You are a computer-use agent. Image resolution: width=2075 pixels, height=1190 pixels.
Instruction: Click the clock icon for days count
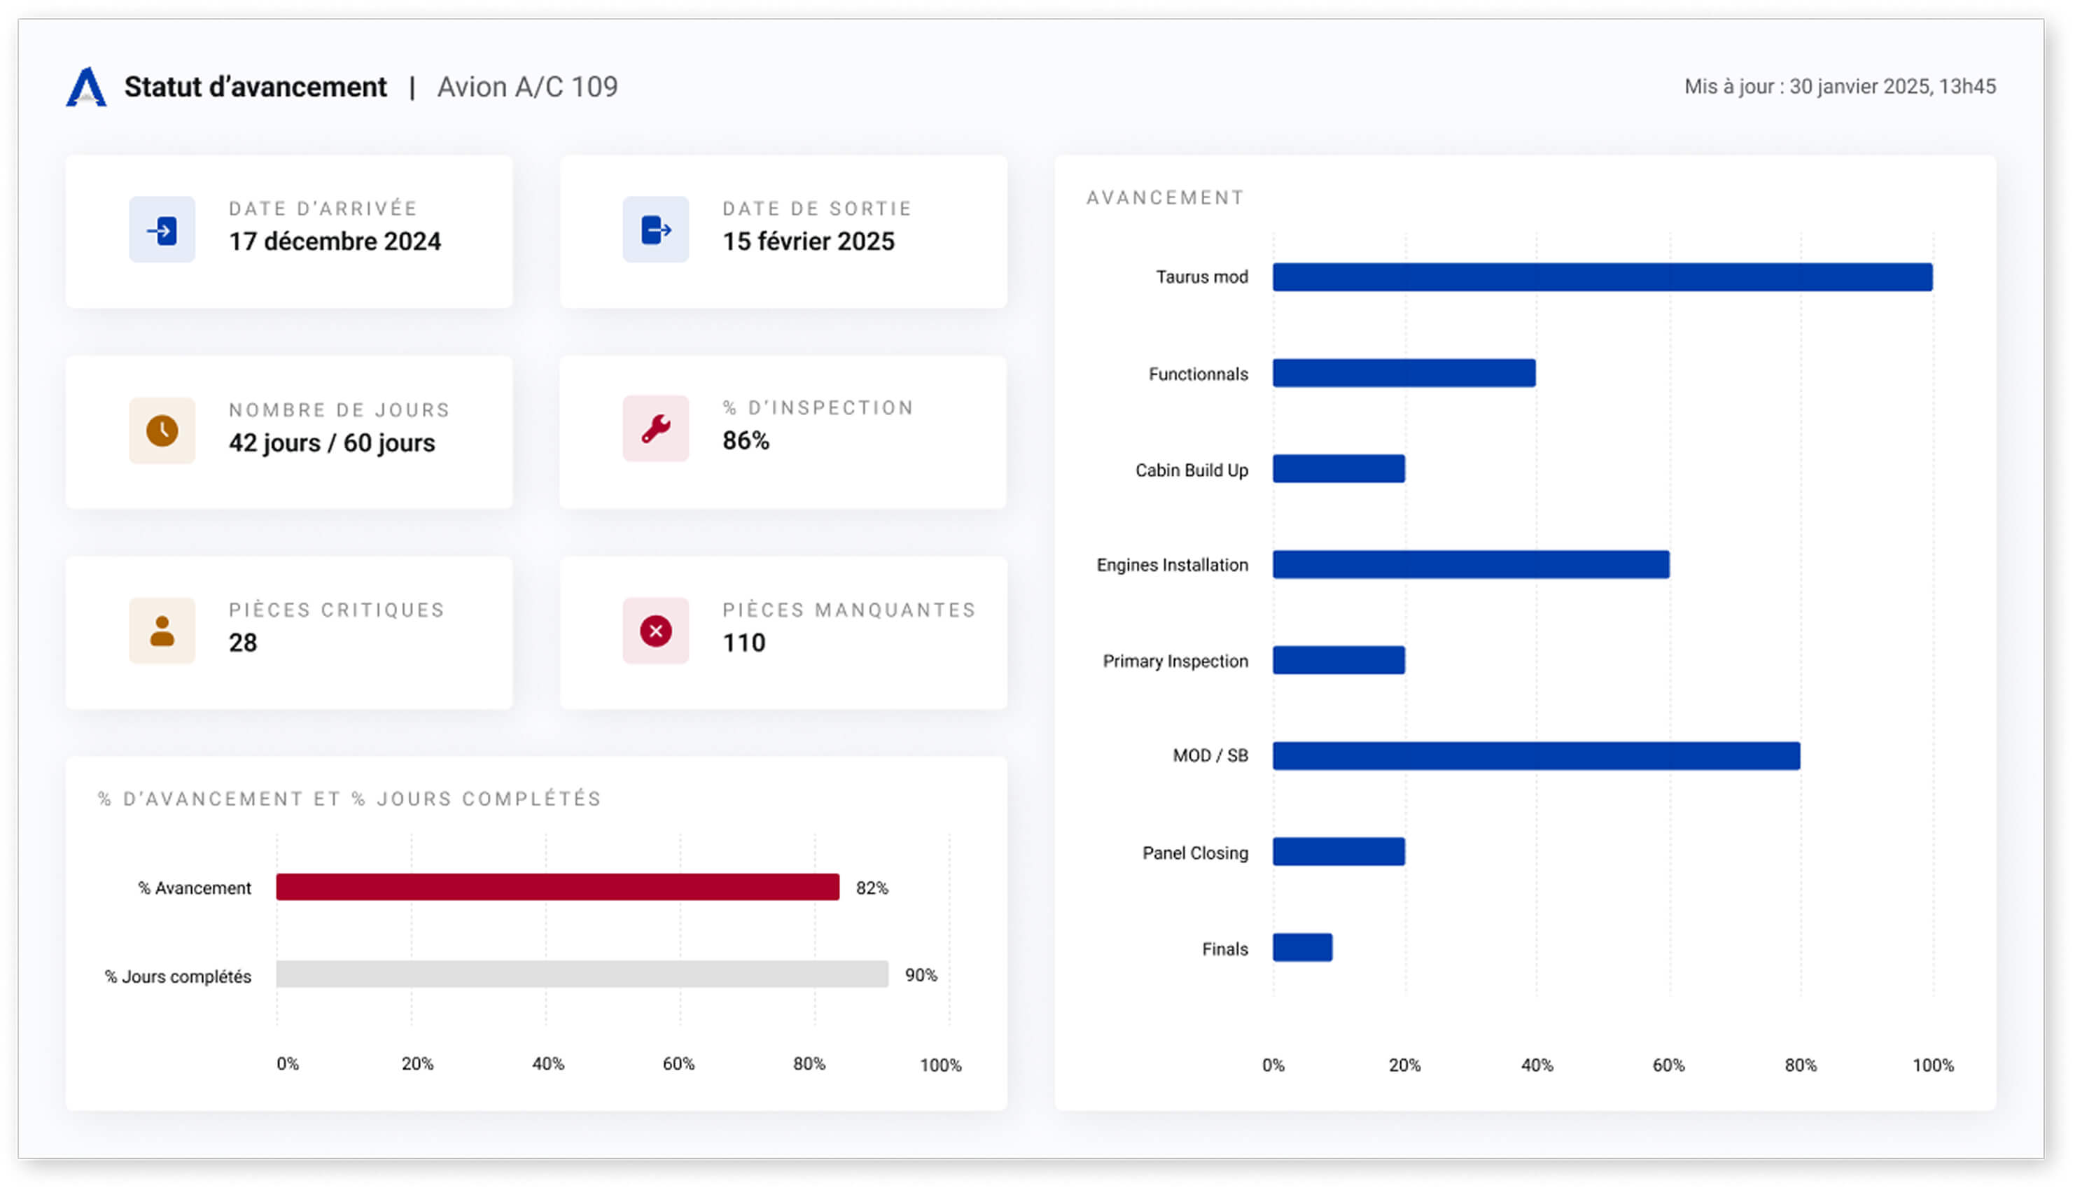click(x=162, y=430)
